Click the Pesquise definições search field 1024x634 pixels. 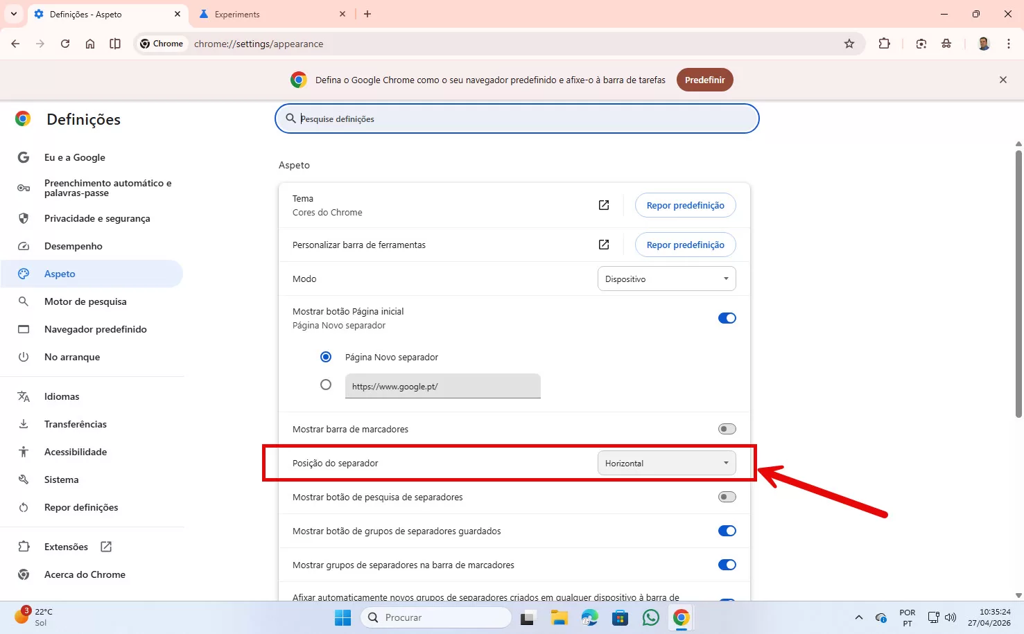tap(517, 119)
